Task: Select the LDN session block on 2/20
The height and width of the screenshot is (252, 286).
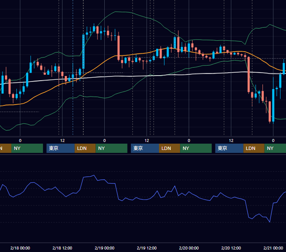Action: pos(254,148)
